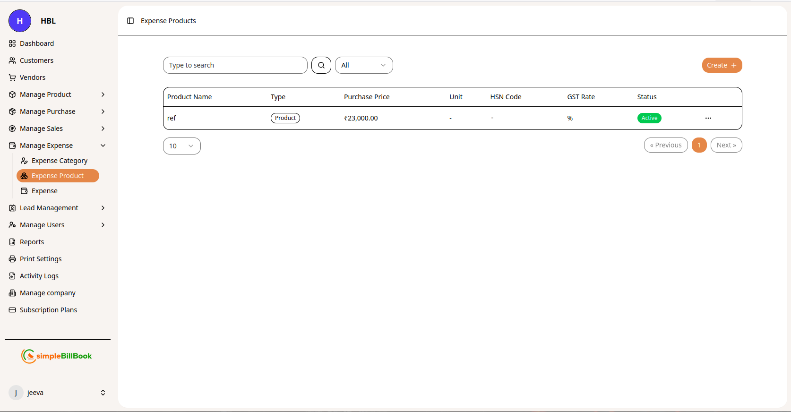Click the simpleBillBook logo
This screenshot has height=412, width=791.
[57, 356]
